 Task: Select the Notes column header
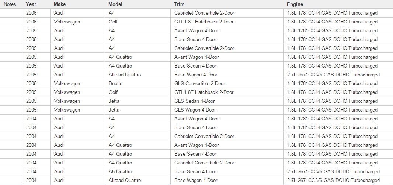[x=10, y=4]
